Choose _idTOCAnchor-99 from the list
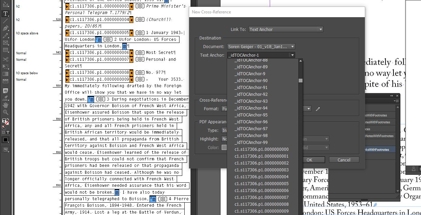Image resolution: width=421 pixels, height=215 pixels. click(x=251, y=143)
